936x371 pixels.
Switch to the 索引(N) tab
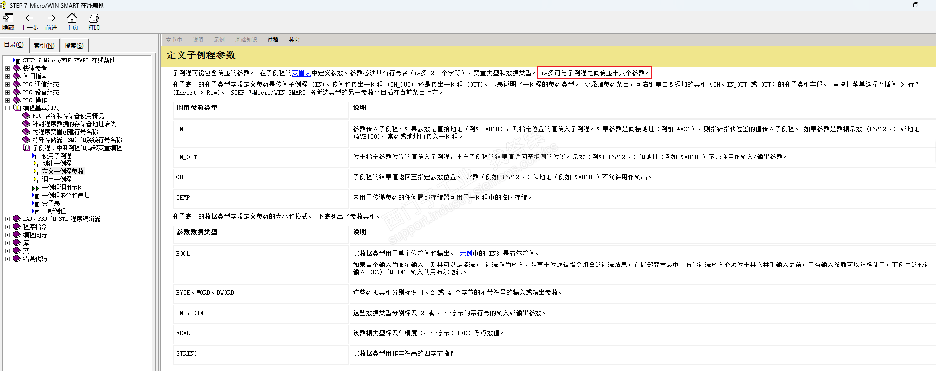click(x=44, y=46)
